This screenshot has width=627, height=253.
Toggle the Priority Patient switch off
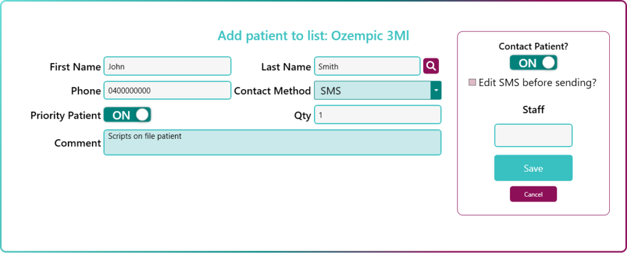pyautogui.click(x=127, y=115)
